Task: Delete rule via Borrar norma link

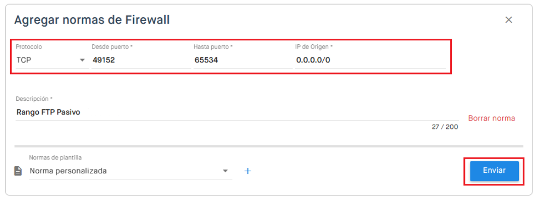Action: click(492, 118)
